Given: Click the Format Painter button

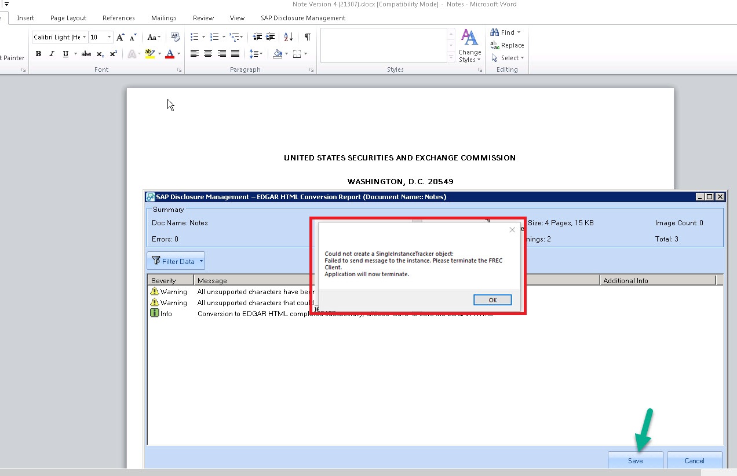Looking at the screenshot, I should (13, 58).
